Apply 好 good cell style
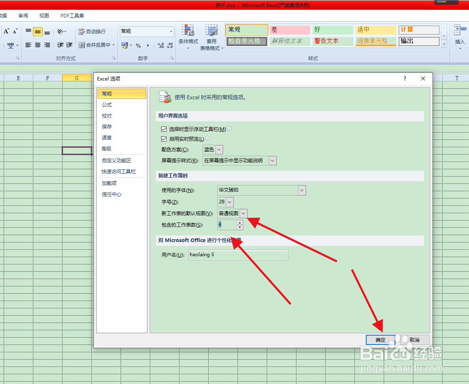469x384 pixels. click(333, 30)
